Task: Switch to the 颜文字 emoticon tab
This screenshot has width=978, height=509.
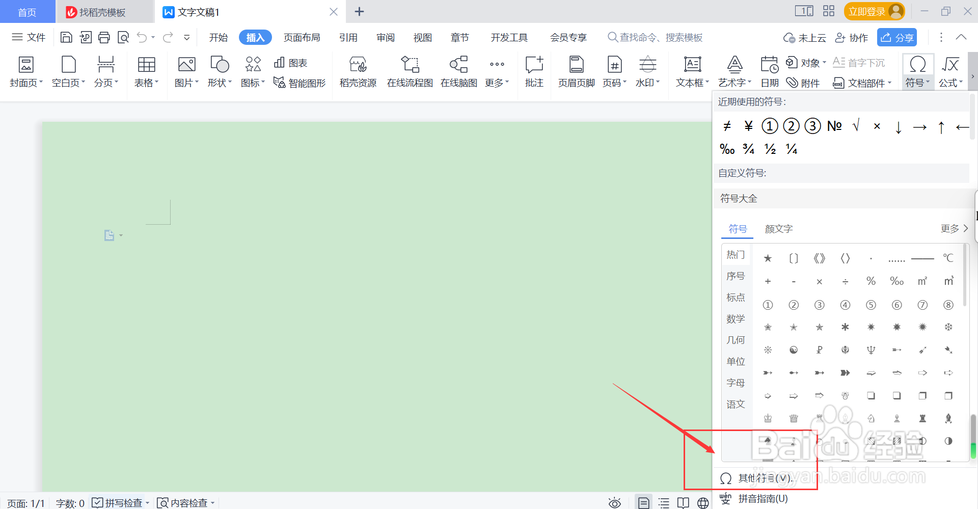Action: coord(779,229)
